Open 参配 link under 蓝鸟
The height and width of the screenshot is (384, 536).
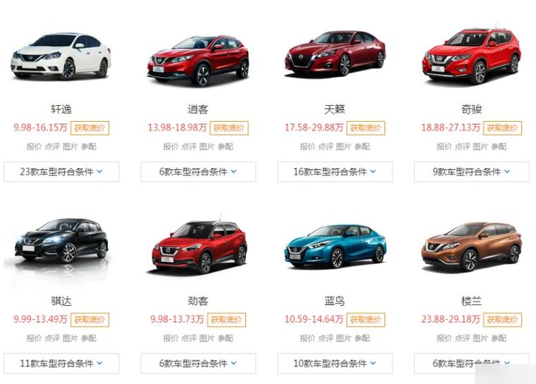362,338
